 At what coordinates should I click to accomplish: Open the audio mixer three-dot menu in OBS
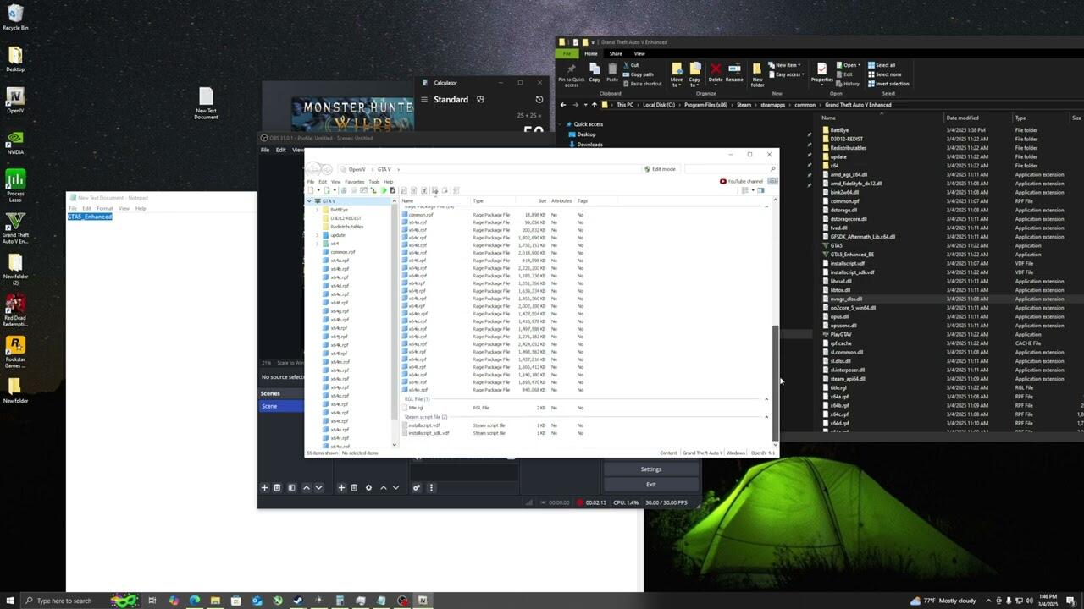tap(431, 487)
